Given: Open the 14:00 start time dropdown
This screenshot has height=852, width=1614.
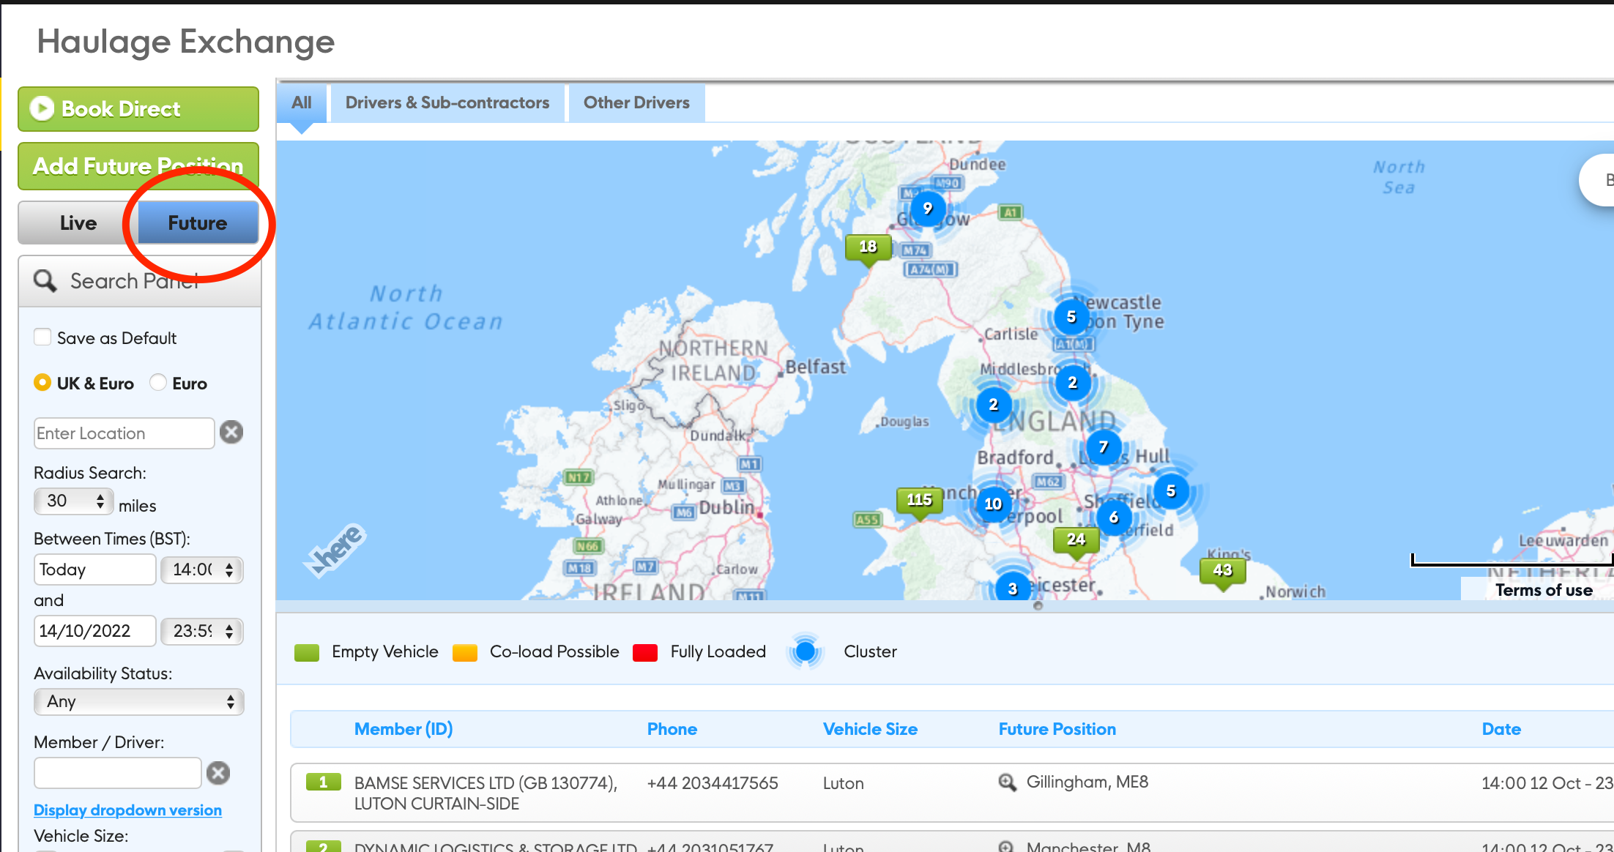Looking at the screenshot, I should 202,569.
